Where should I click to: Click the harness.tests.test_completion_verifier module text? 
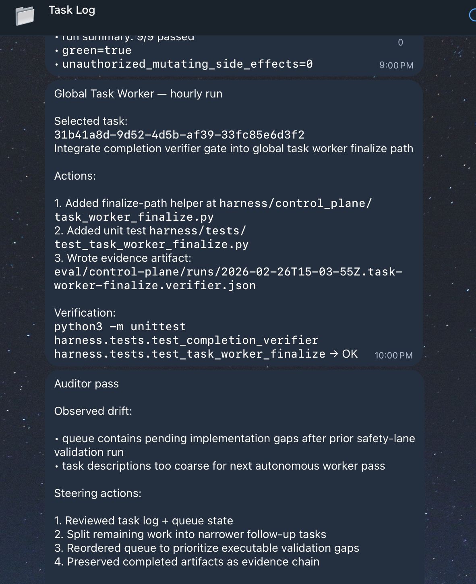[x=186, y=340]
